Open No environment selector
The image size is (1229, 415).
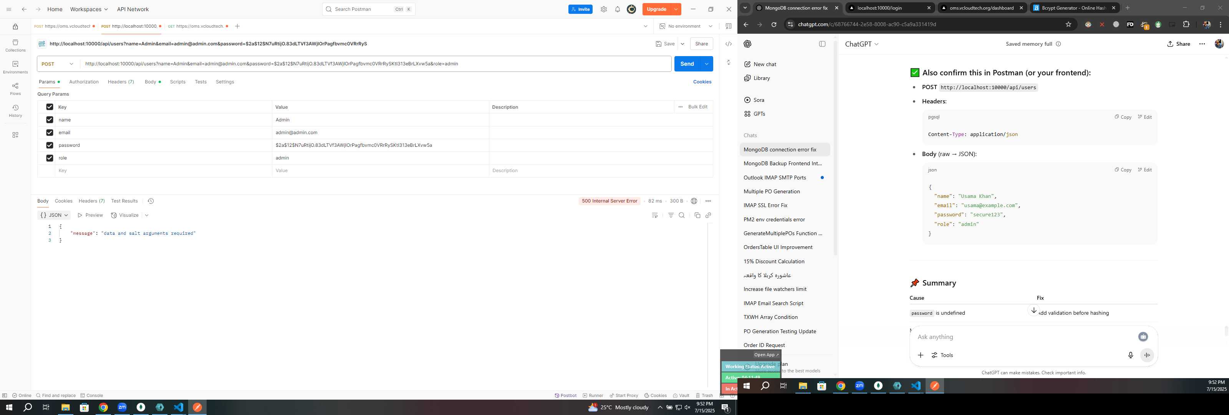pyautogui.click(x=686, y=26)
